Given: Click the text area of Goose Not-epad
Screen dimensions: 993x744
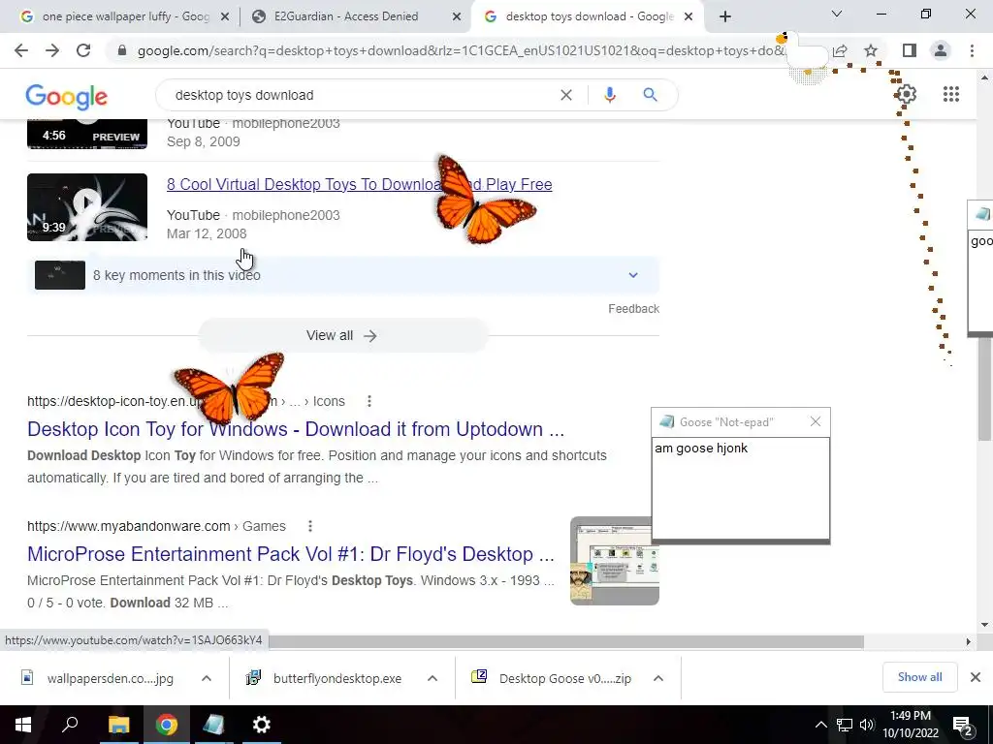Looking at the screenshot, I should [740, 488].
